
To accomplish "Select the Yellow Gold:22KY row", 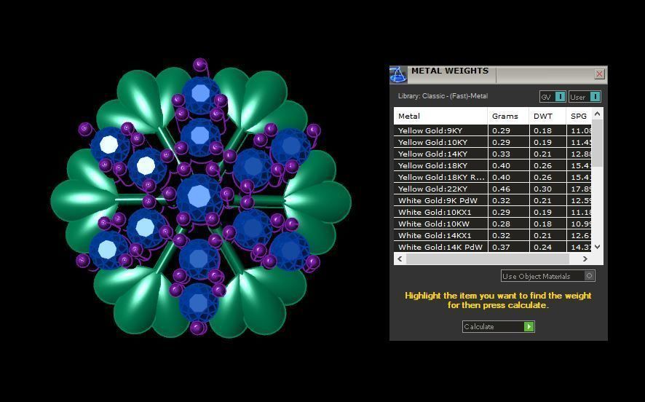I will coord(493,189).
